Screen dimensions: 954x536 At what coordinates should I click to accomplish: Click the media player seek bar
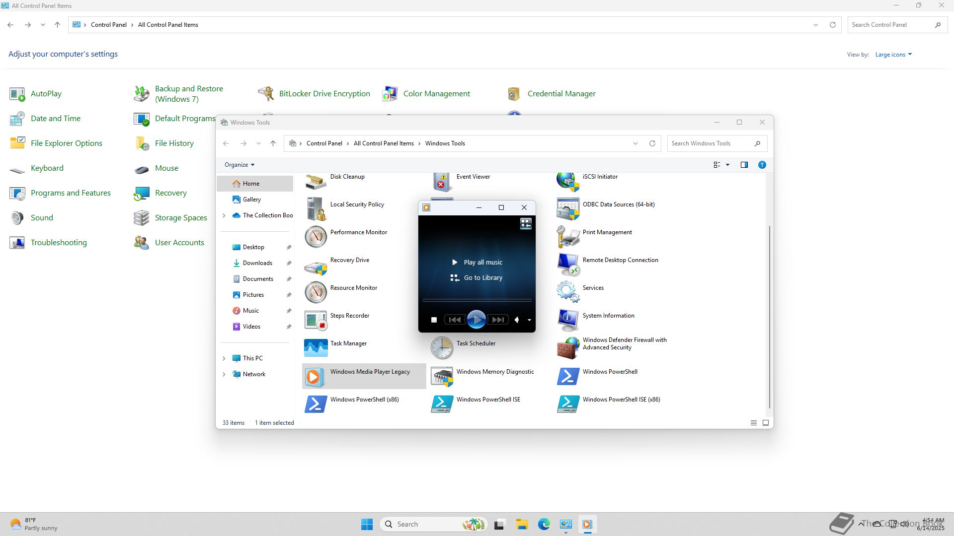pyautogui.click(x=476, y=300)
